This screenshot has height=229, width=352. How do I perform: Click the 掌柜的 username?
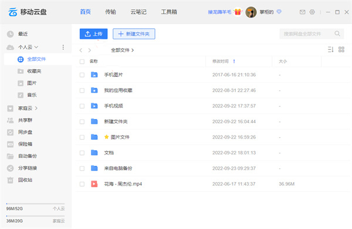pyautogui.click(x=266, y=12)
